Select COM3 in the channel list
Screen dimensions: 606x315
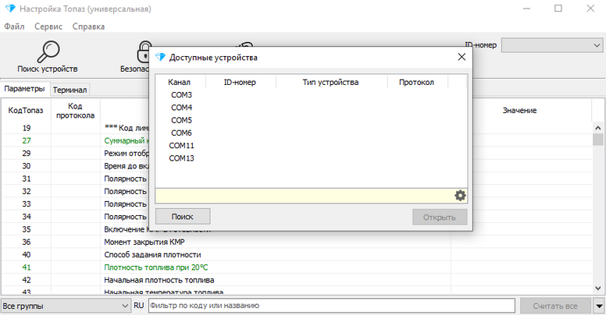pos(182,95)
